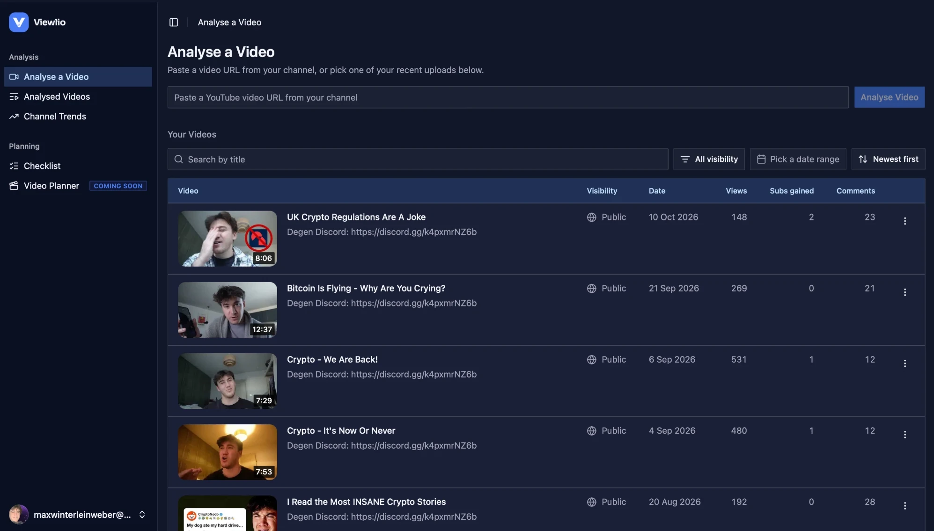This screenshot has width=934, height=531.
Task: Click the globe icon for It's Now Or Never
Action: pos(592,431)
